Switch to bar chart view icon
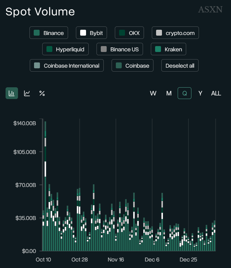Image resolution: width=231 pixels, height=268 pixels. click(12, 93)
